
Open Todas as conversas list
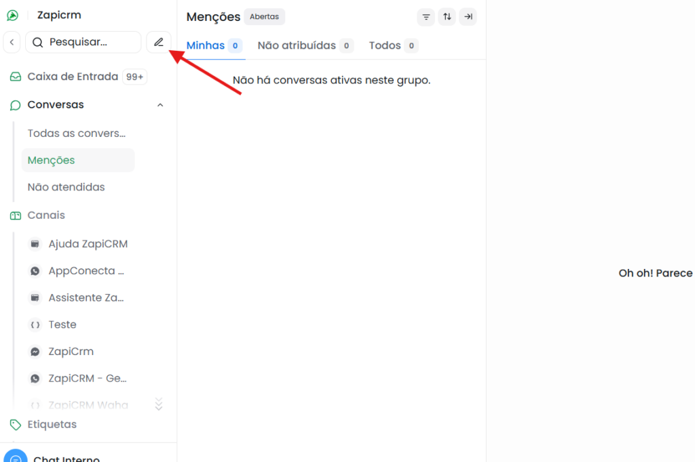tap(77, 133)
